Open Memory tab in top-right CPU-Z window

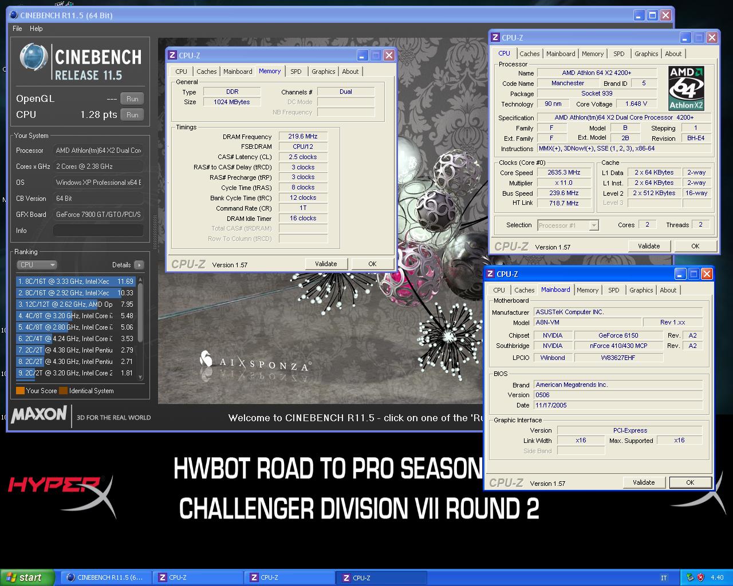tap(593, 54)
